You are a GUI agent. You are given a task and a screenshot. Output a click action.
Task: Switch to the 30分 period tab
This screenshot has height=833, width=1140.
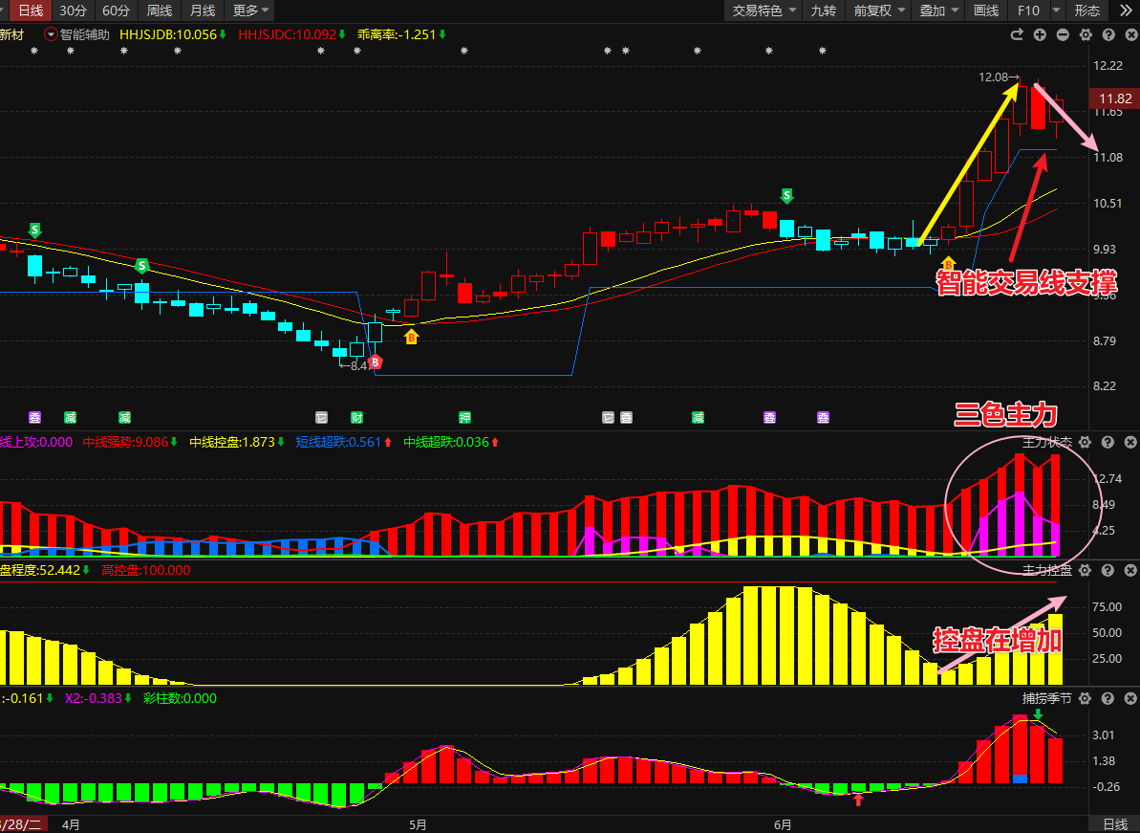click(x=73, y=11)
